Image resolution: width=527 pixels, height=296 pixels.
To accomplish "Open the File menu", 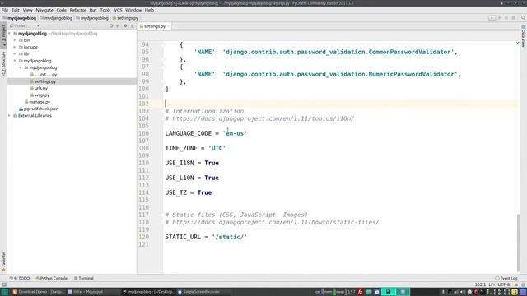I will pyautogui.click(x=5, y=10).
